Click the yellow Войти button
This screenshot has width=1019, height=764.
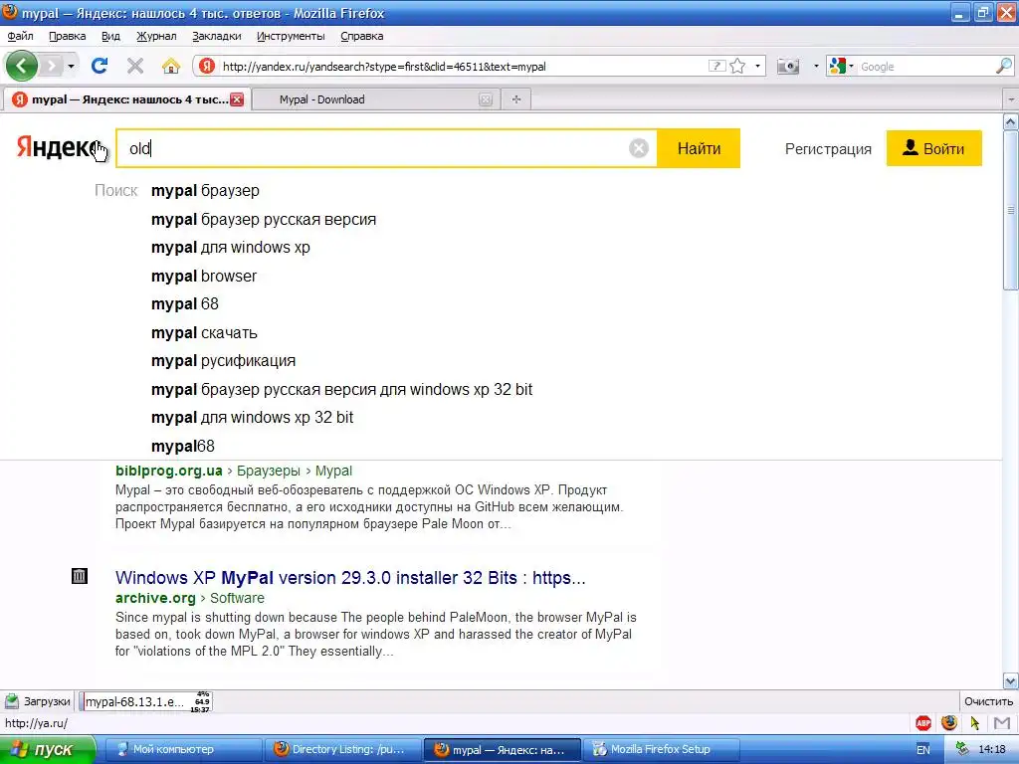[x=933, y=149]
